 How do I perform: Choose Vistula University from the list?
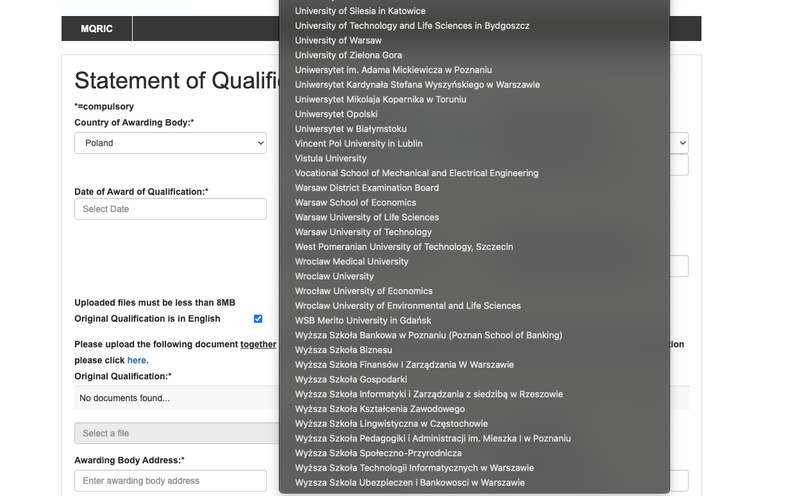(474, 158)
